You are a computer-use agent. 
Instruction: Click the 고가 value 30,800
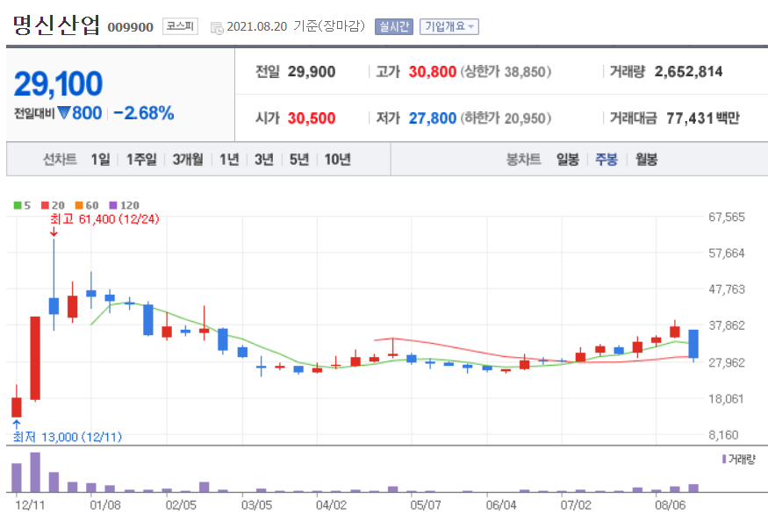pyautogui.click(x=433, y=72)
